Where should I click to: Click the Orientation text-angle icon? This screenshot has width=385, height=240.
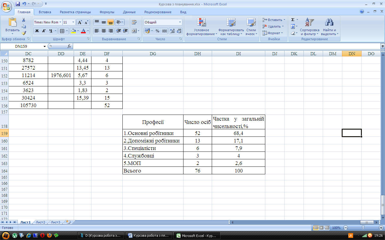click(x=119, y=22)
